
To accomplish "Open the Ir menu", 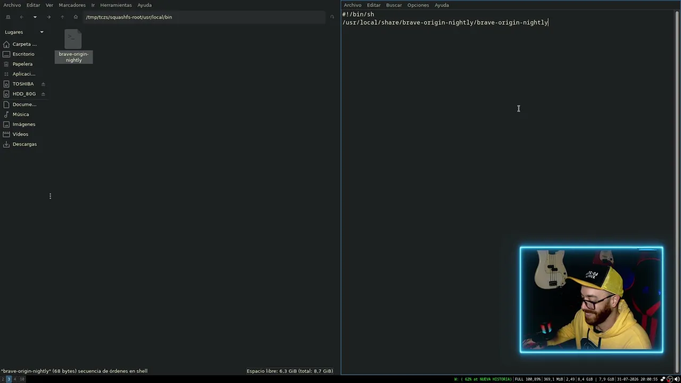I will click(93, 5).
